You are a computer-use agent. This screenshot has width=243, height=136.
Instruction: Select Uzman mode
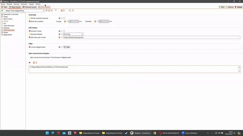[238, 7]
